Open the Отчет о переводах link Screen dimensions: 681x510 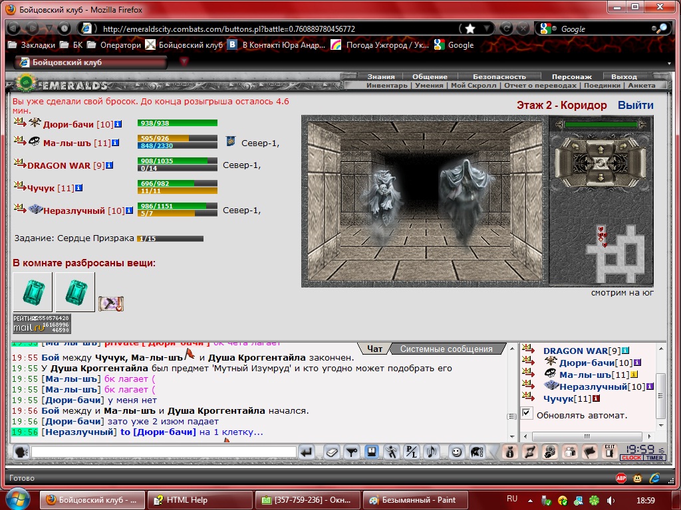point(540,86)
